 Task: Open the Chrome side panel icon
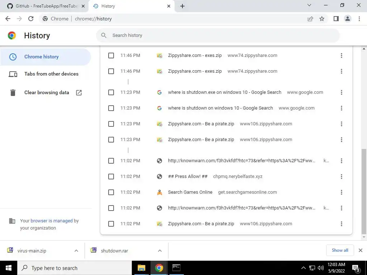tap(336, 19)
